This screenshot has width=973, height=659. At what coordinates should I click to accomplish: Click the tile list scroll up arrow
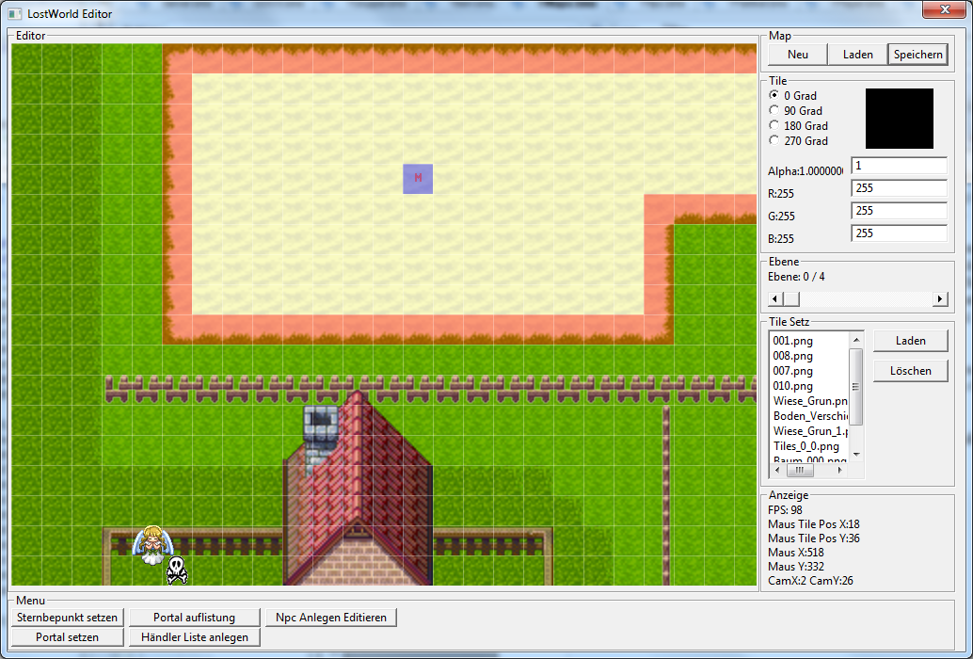pos(855,340)
